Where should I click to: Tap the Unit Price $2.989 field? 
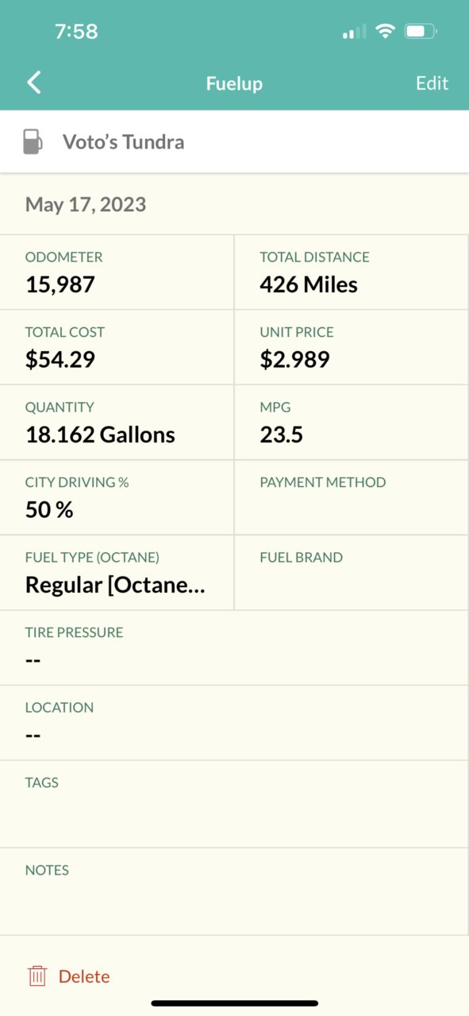click(352, 347)
